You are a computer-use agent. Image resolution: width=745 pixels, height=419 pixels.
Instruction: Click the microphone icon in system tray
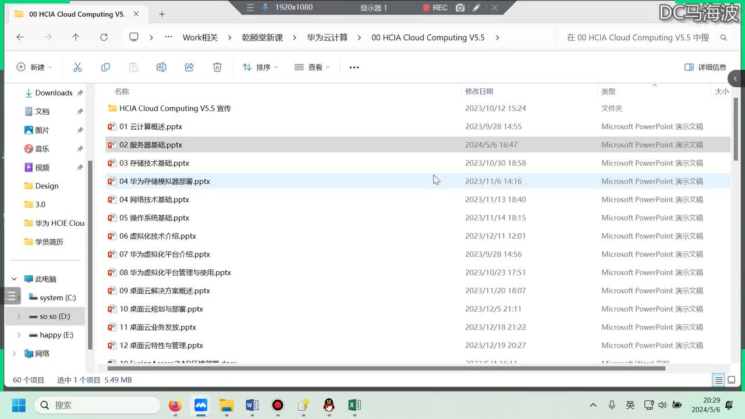[612, 405]
